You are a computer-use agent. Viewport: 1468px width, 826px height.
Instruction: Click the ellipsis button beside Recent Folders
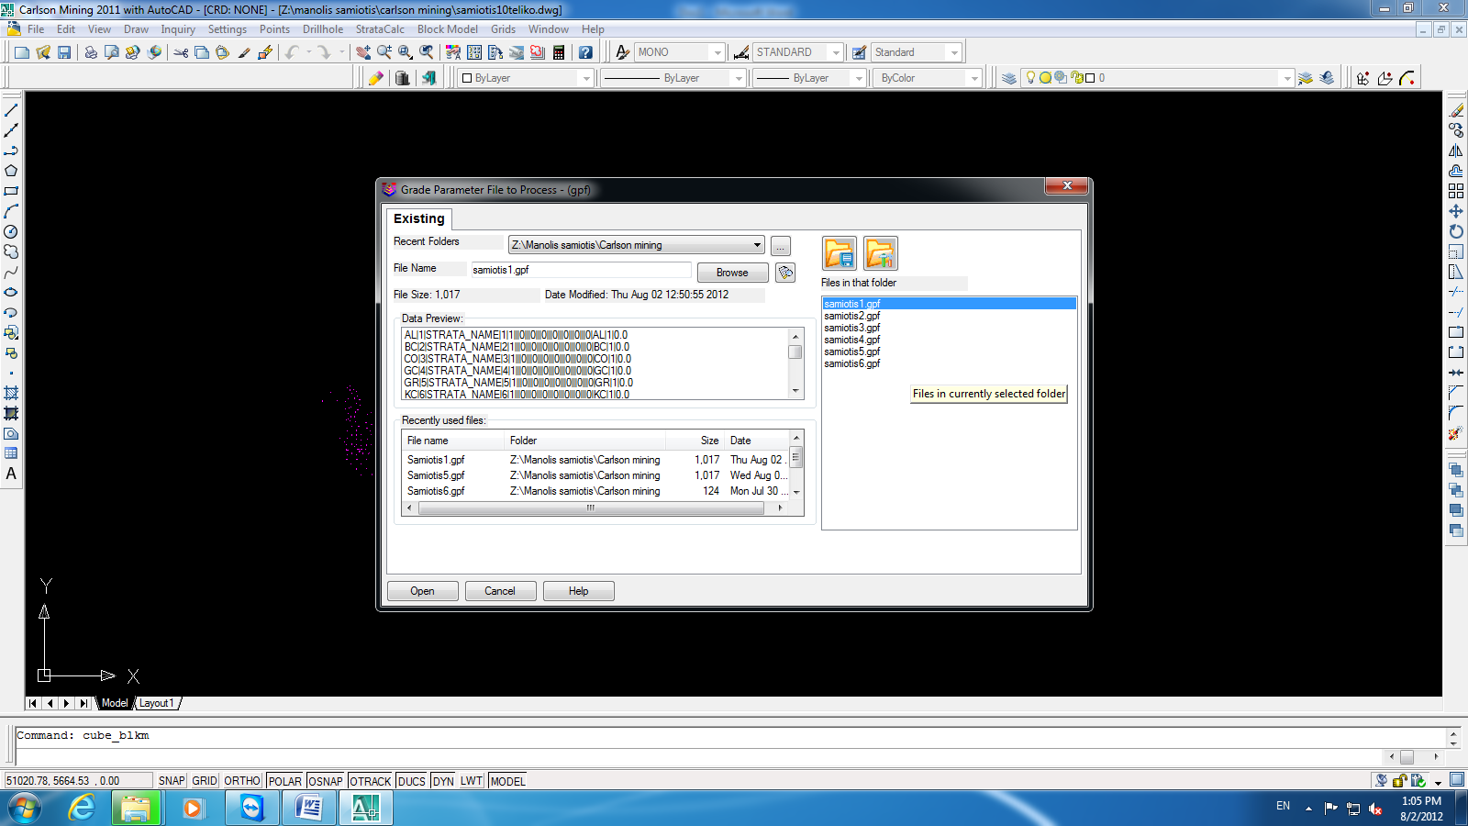click(x=781, y=246)
